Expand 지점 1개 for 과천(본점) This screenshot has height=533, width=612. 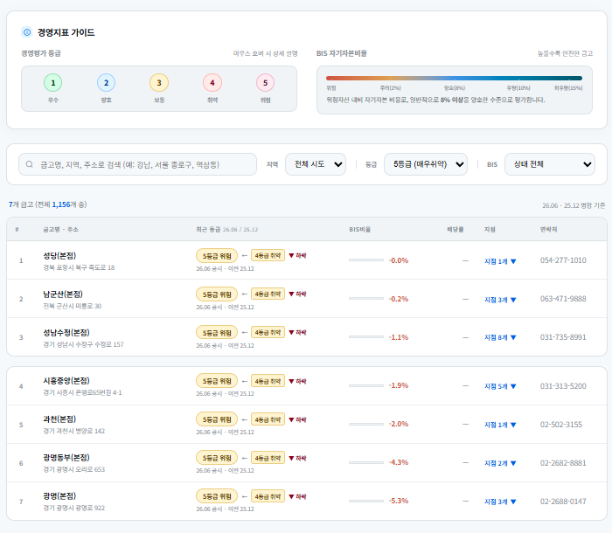(x=500, y=425)
